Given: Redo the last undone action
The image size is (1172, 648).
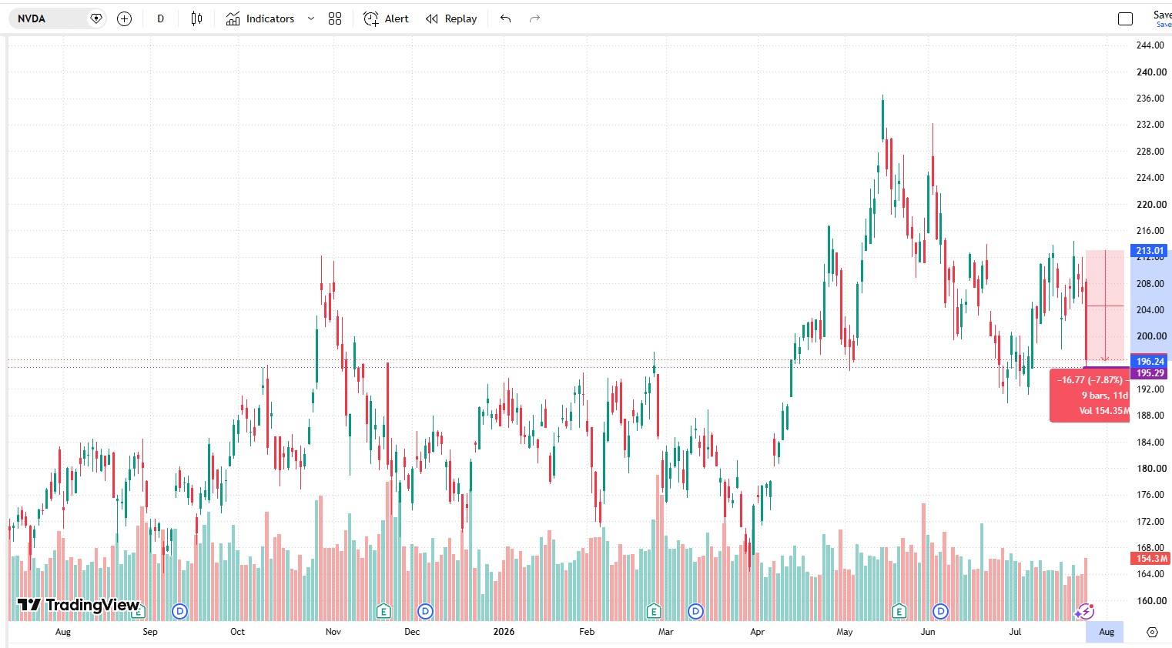Looking at the screenshot, I should (534, 18).
